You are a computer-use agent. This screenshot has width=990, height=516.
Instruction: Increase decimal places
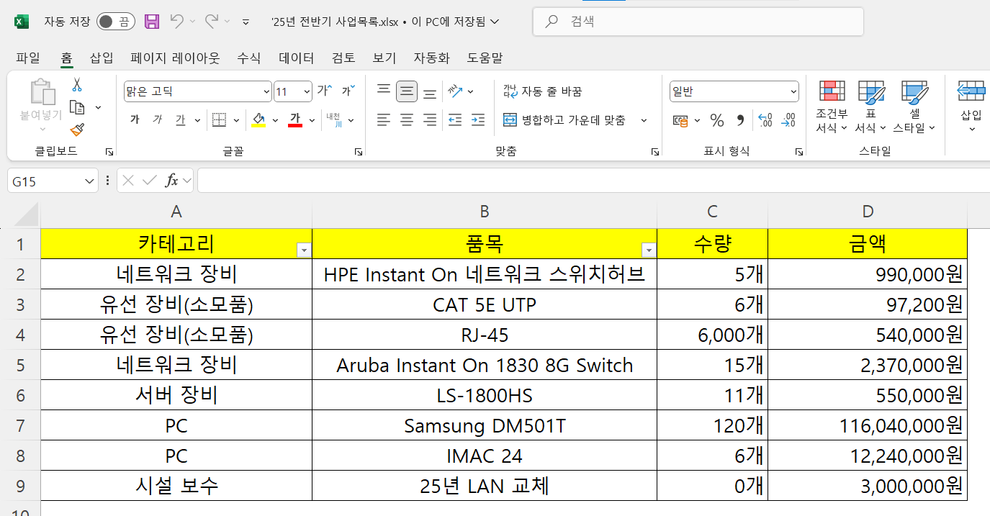tap(765, 120)
